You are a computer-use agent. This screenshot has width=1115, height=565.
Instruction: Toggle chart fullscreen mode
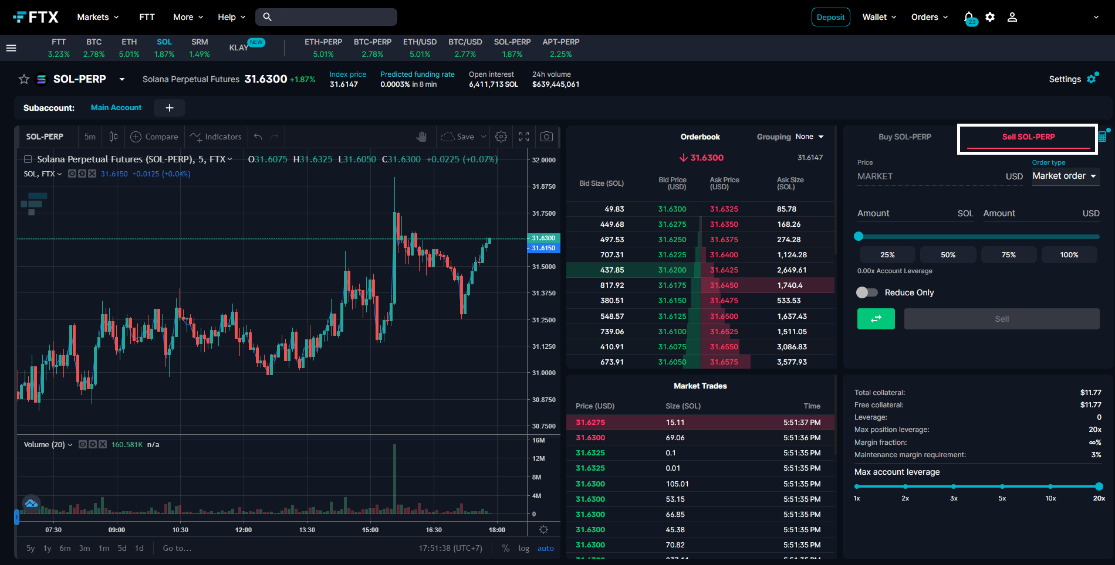pos(524,137)
